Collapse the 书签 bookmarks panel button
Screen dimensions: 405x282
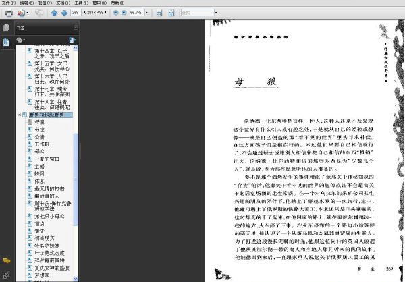76,28
